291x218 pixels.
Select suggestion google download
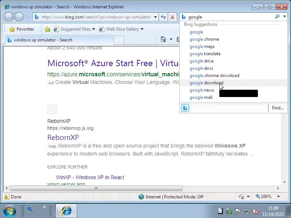233,83
